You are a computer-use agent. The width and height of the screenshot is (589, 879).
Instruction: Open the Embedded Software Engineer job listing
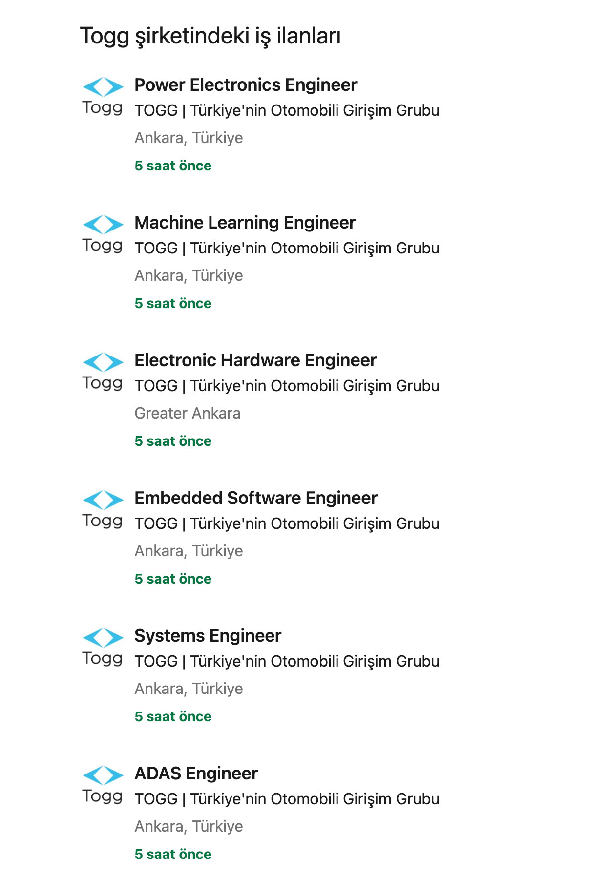pos(256,498)
